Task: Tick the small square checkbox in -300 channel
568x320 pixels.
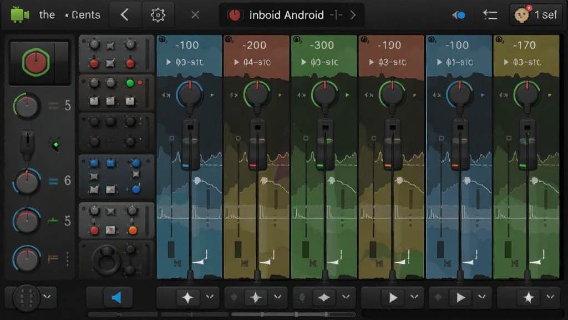Action: pos(306,138)
